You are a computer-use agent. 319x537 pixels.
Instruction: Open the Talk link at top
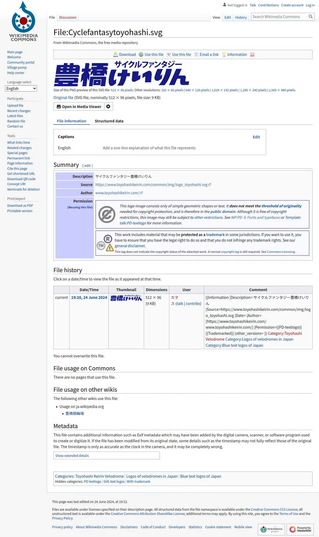253,5
